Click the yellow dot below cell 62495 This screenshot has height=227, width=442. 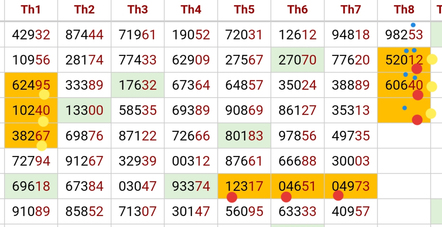click(44, 94)
